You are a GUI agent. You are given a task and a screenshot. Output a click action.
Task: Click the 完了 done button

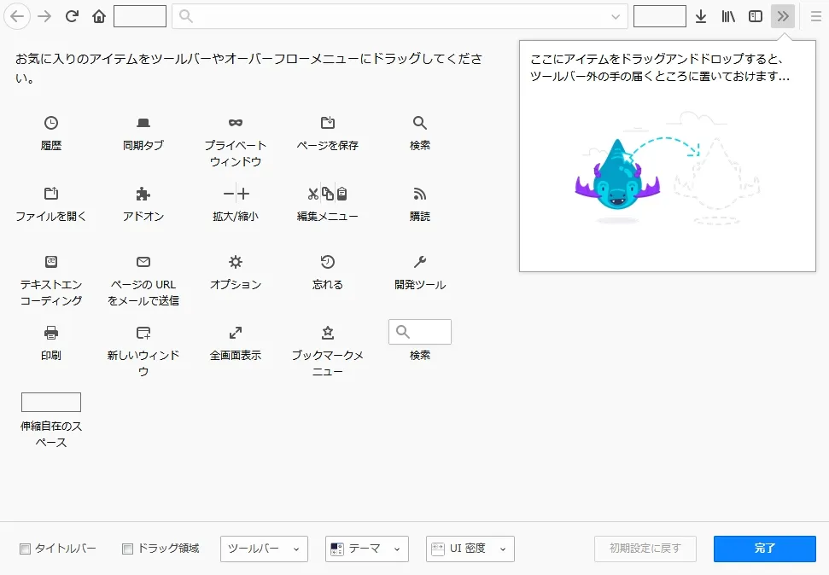764,549
